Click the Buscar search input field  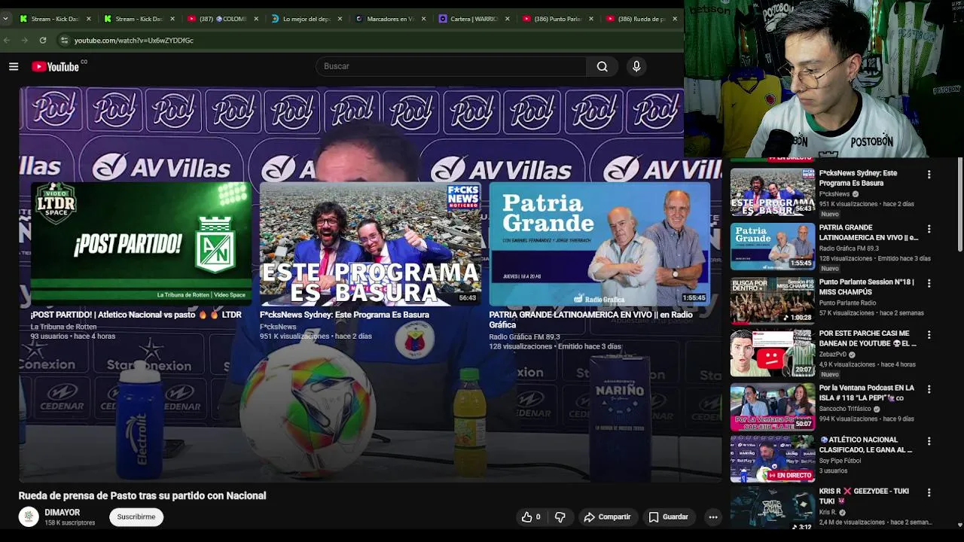pos(451,66)
